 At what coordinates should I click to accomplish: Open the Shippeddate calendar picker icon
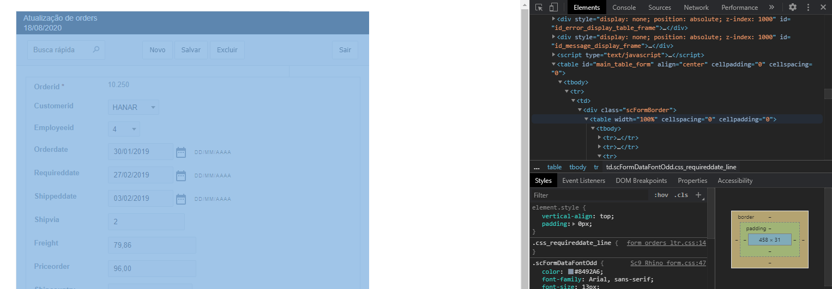pos(181,199)
